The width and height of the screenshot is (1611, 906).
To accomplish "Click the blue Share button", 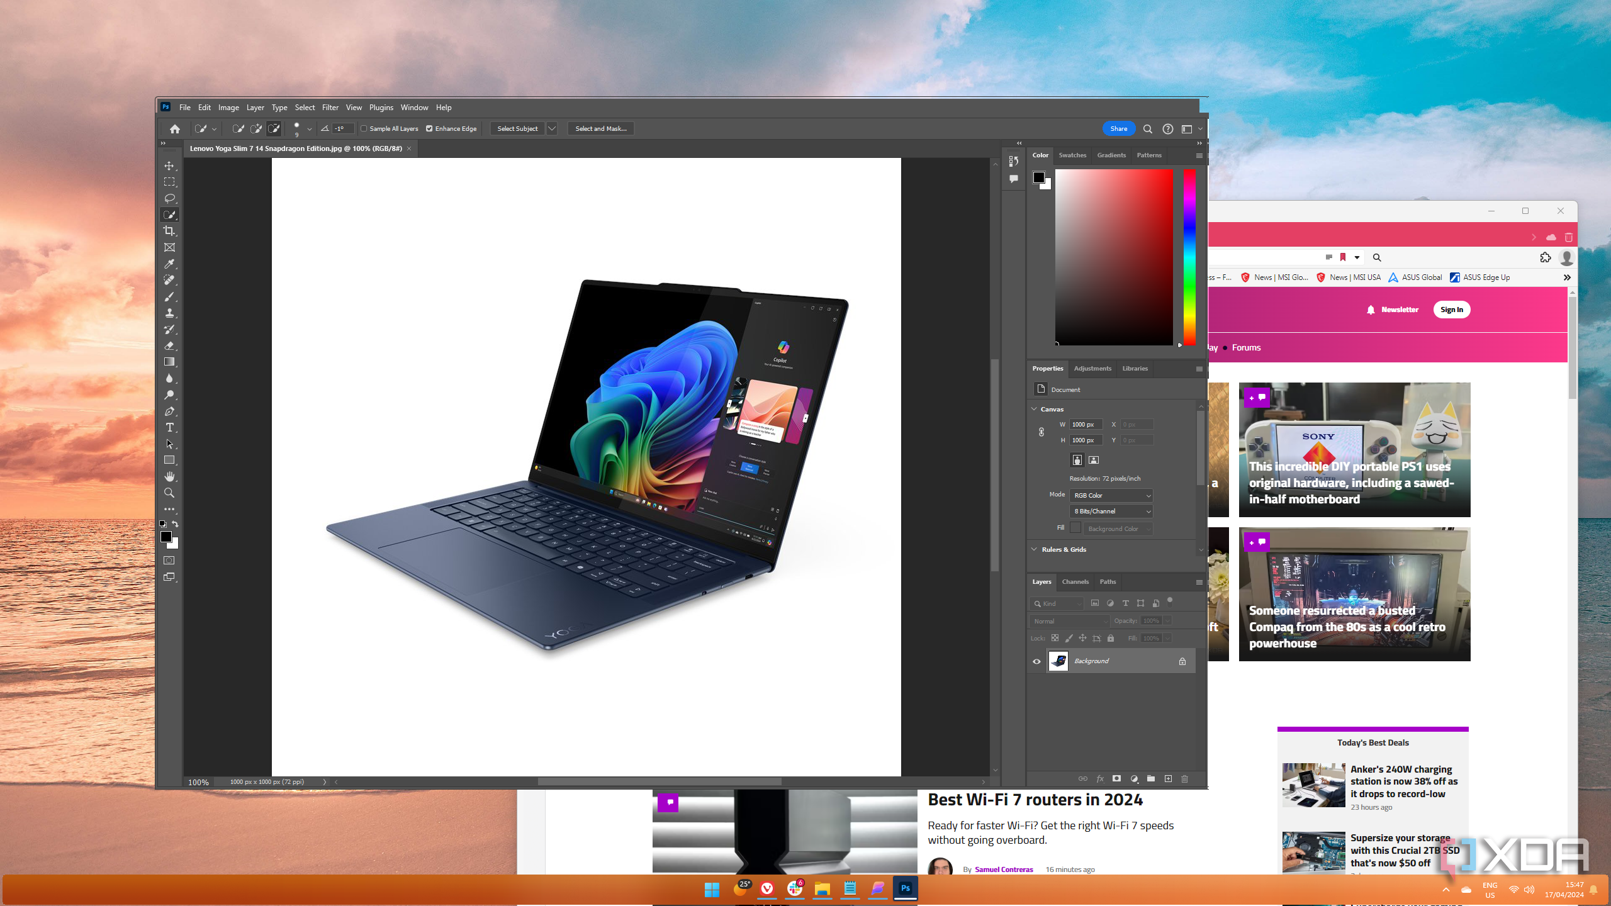I will coord(1119,129).
